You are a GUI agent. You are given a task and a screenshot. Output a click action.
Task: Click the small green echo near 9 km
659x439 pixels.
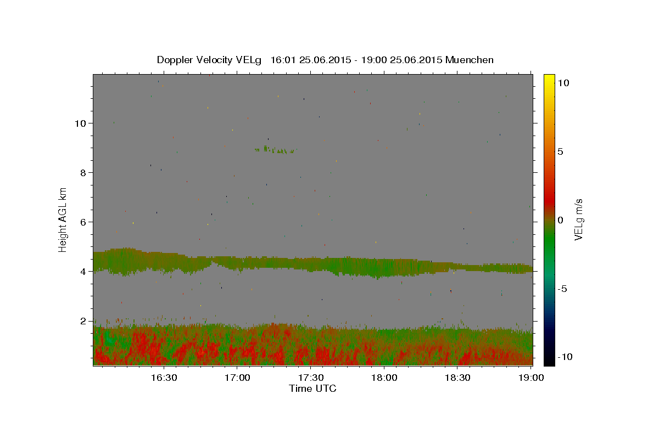point(276,150)
